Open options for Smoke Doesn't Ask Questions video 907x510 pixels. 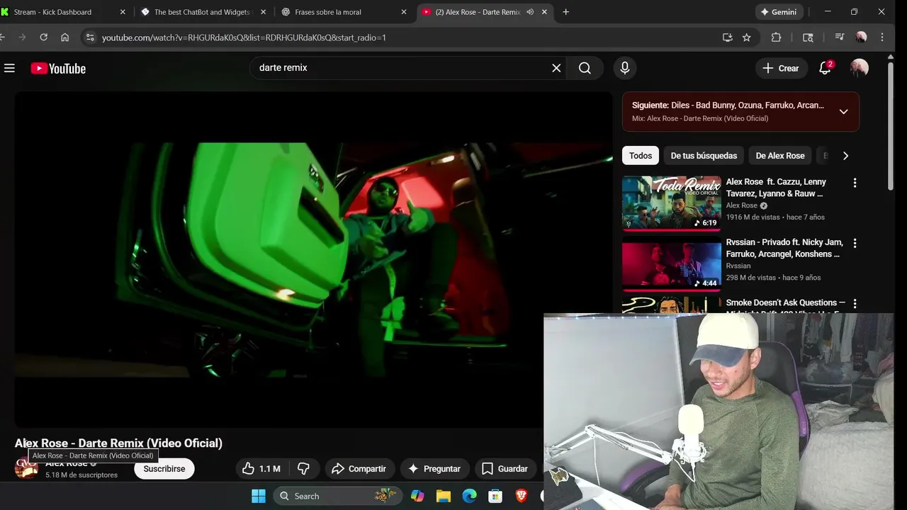[x=855, y=304]
